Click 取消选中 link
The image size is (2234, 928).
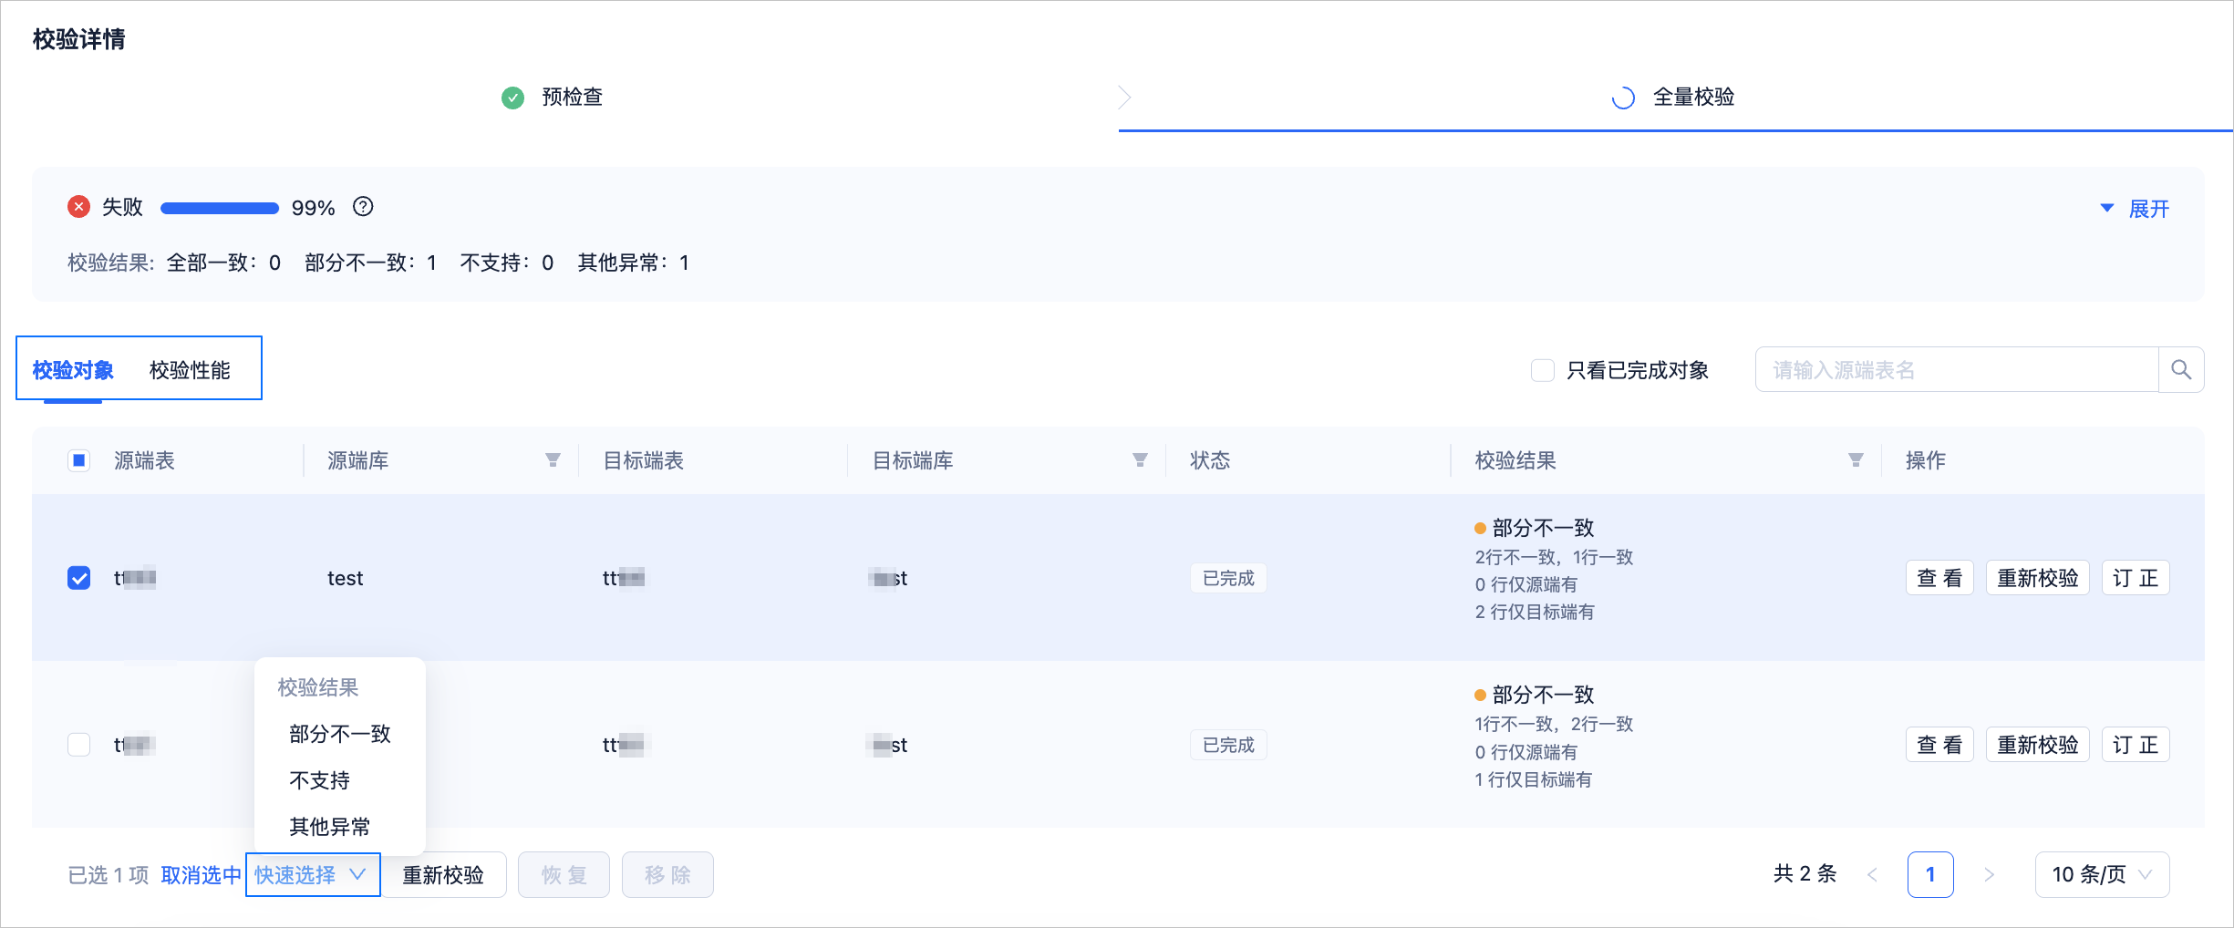[201, 875]
